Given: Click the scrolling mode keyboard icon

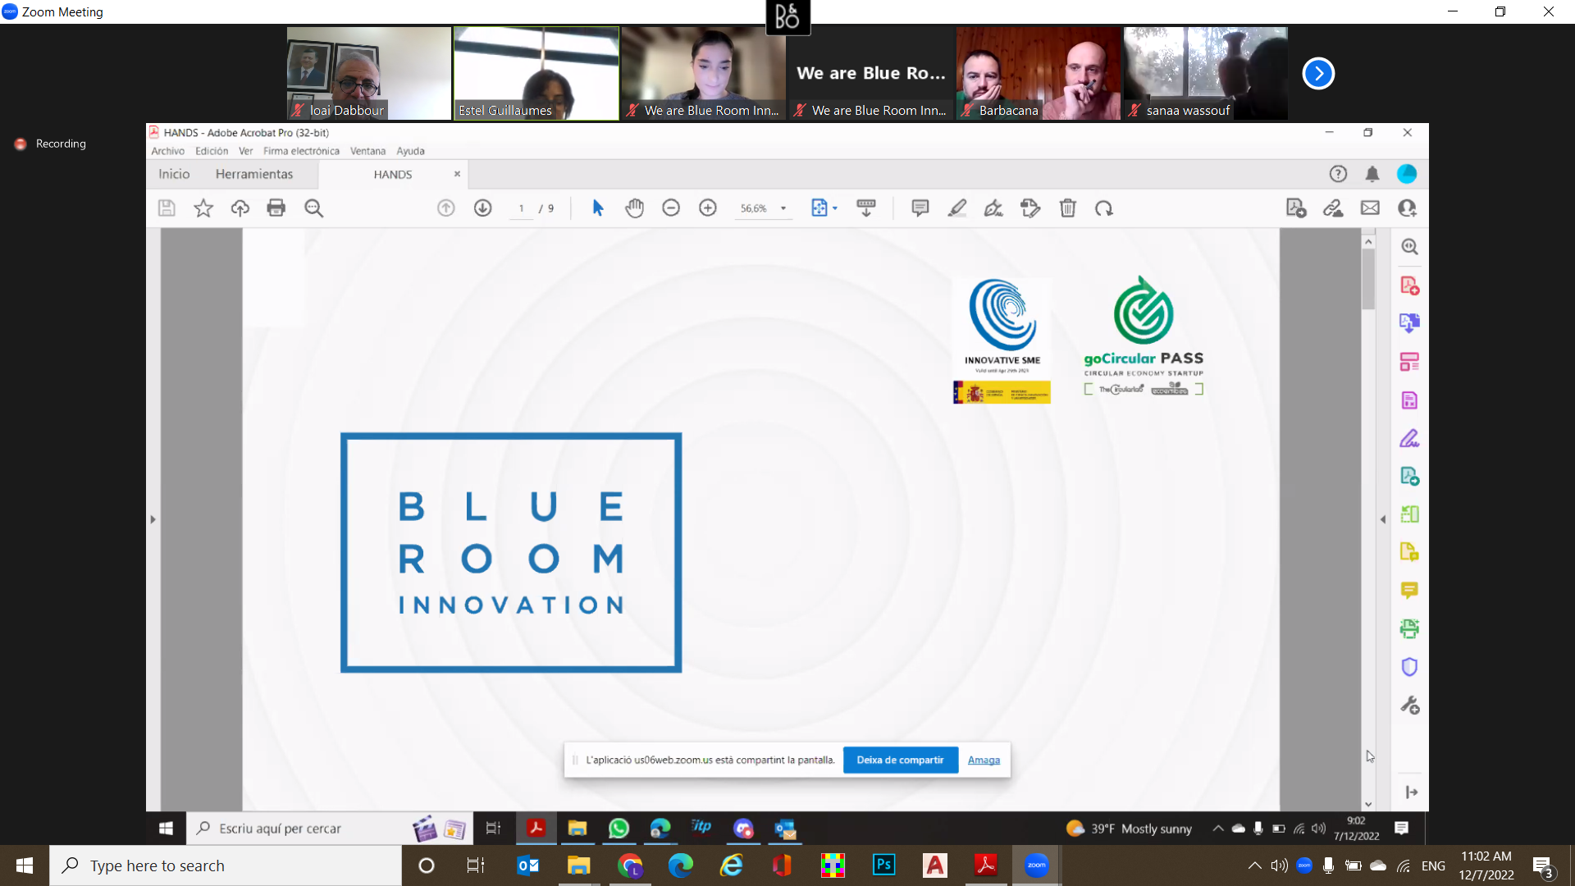Looking at the screenshot, I should [x=866, y=208].
